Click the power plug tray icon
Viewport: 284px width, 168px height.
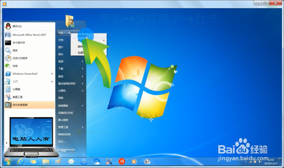coord(255,162)
